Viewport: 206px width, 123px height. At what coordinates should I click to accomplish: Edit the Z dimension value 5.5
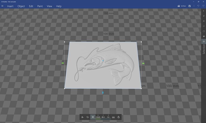(108, 117)
